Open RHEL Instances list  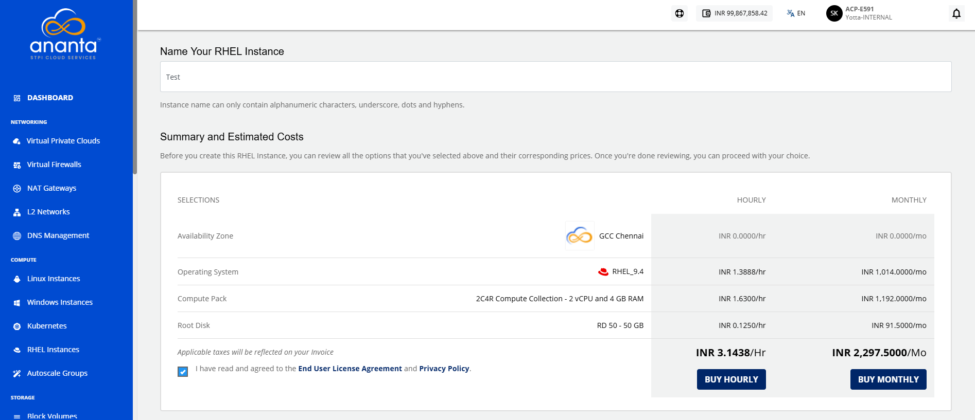tap(53, 350)
